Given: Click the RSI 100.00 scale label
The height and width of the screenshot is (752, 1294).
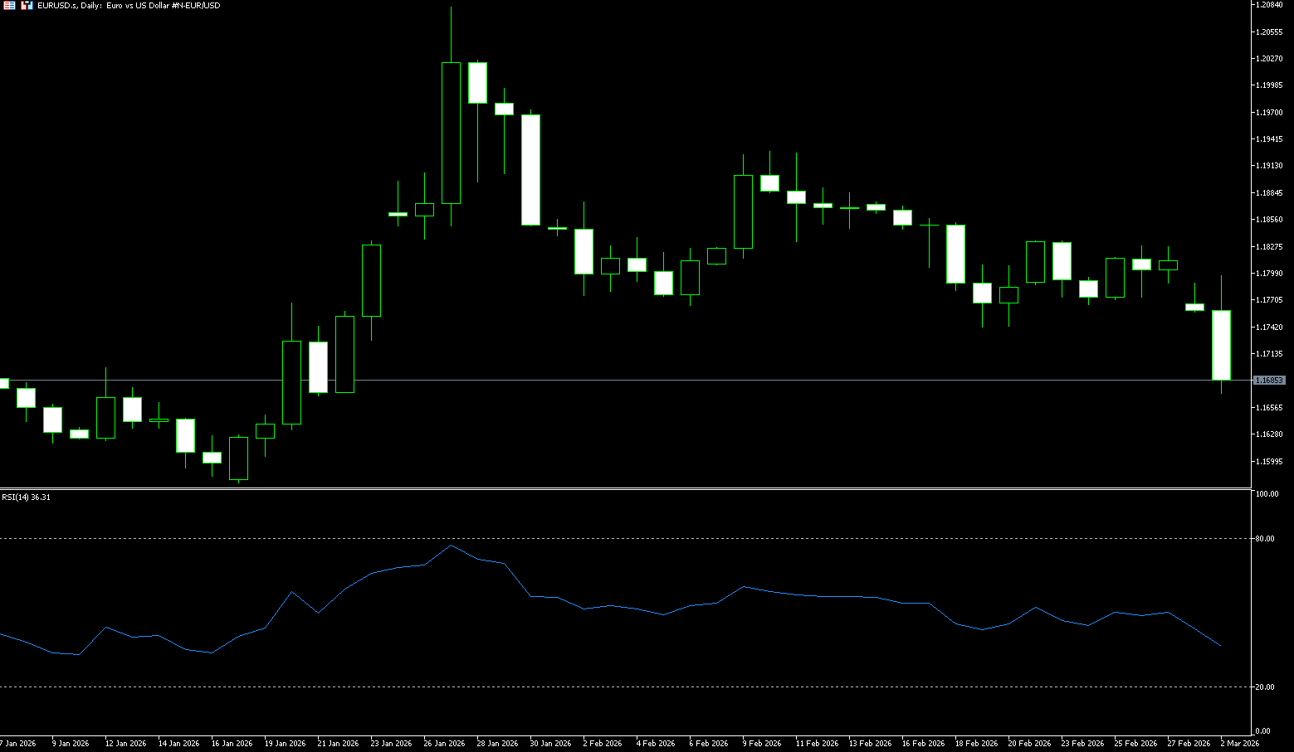Looking at the screenshot, I should pos(1267,494).
